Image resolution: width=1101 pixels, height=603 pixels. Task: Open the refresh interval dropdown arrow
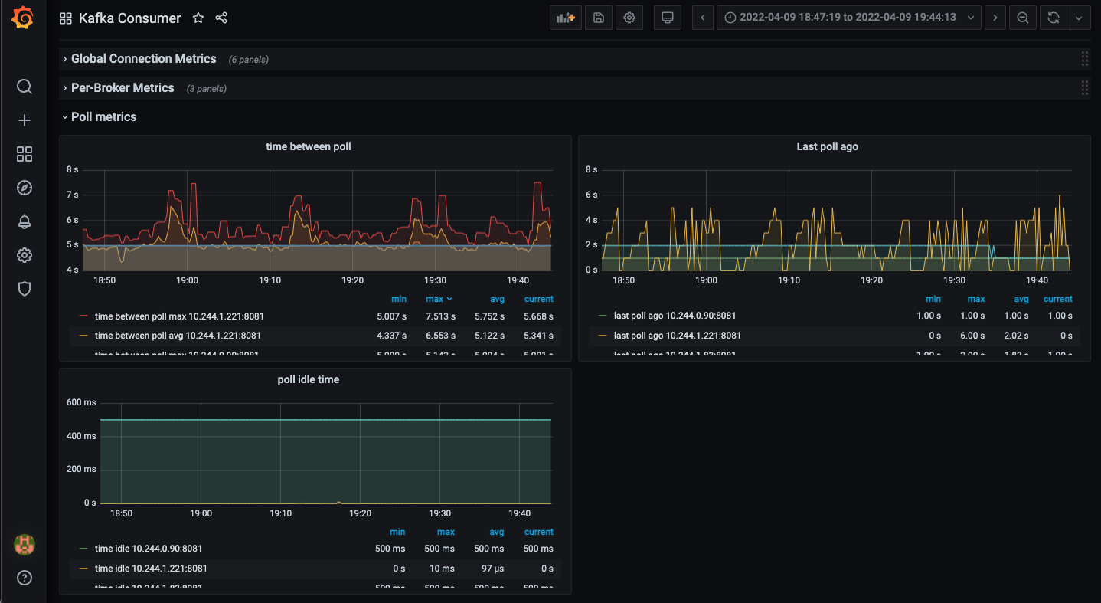(x=1079, y=18)
